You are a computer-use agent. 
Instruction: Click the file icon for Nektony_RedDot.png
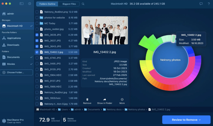[x=41, y=12]
